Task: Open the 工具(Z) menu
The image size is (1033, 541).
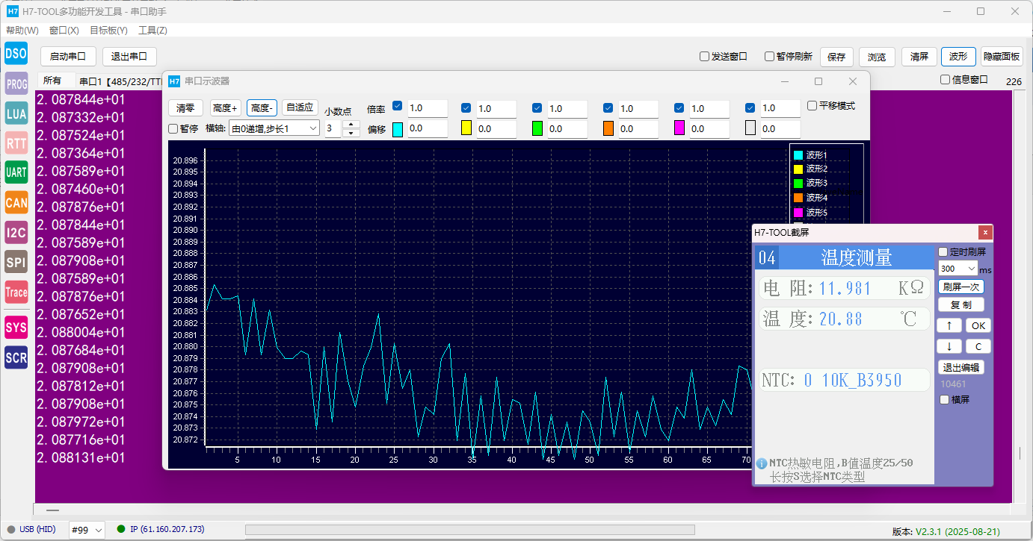Action: coord(152,31)
